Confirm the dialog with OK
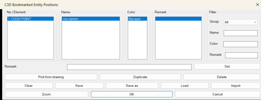The width and height of the screenshot is (261, 100). (x=132, y=94)
